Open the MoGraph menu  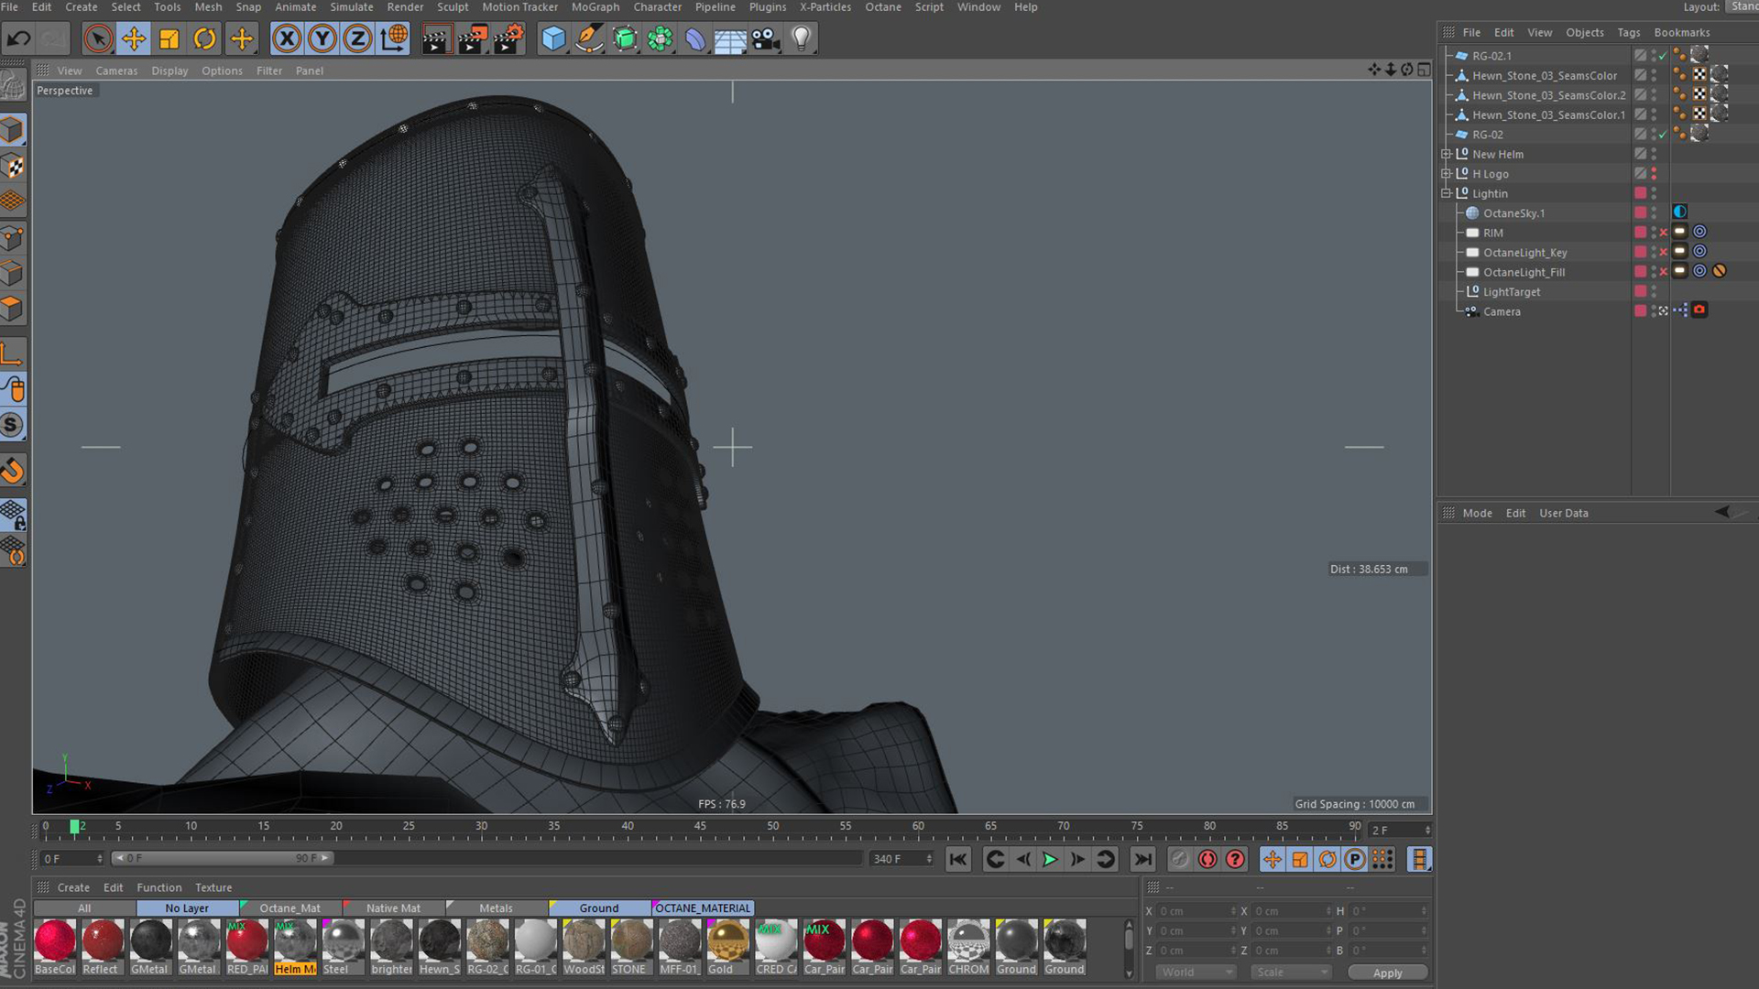[x=595, y=7]
